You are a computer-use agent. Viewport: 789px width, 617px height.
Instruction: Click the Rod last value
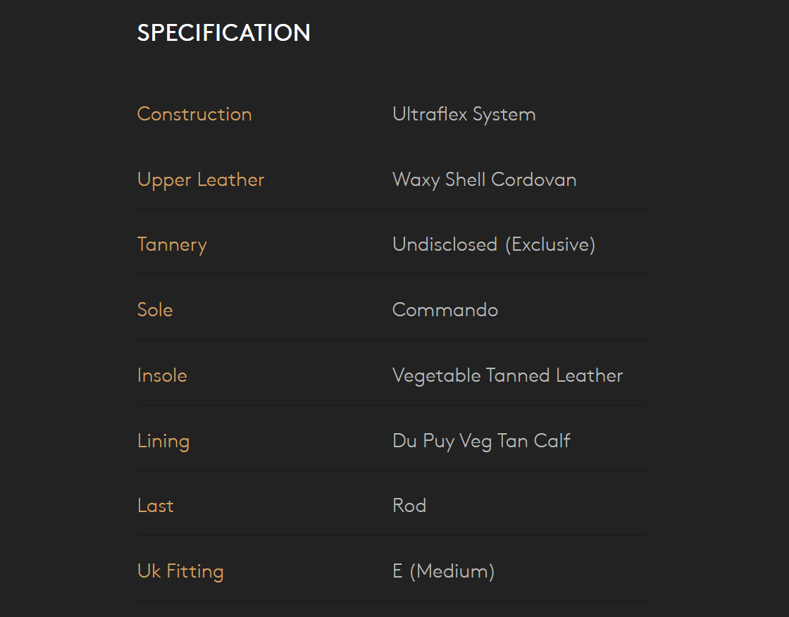coord(409,506)
